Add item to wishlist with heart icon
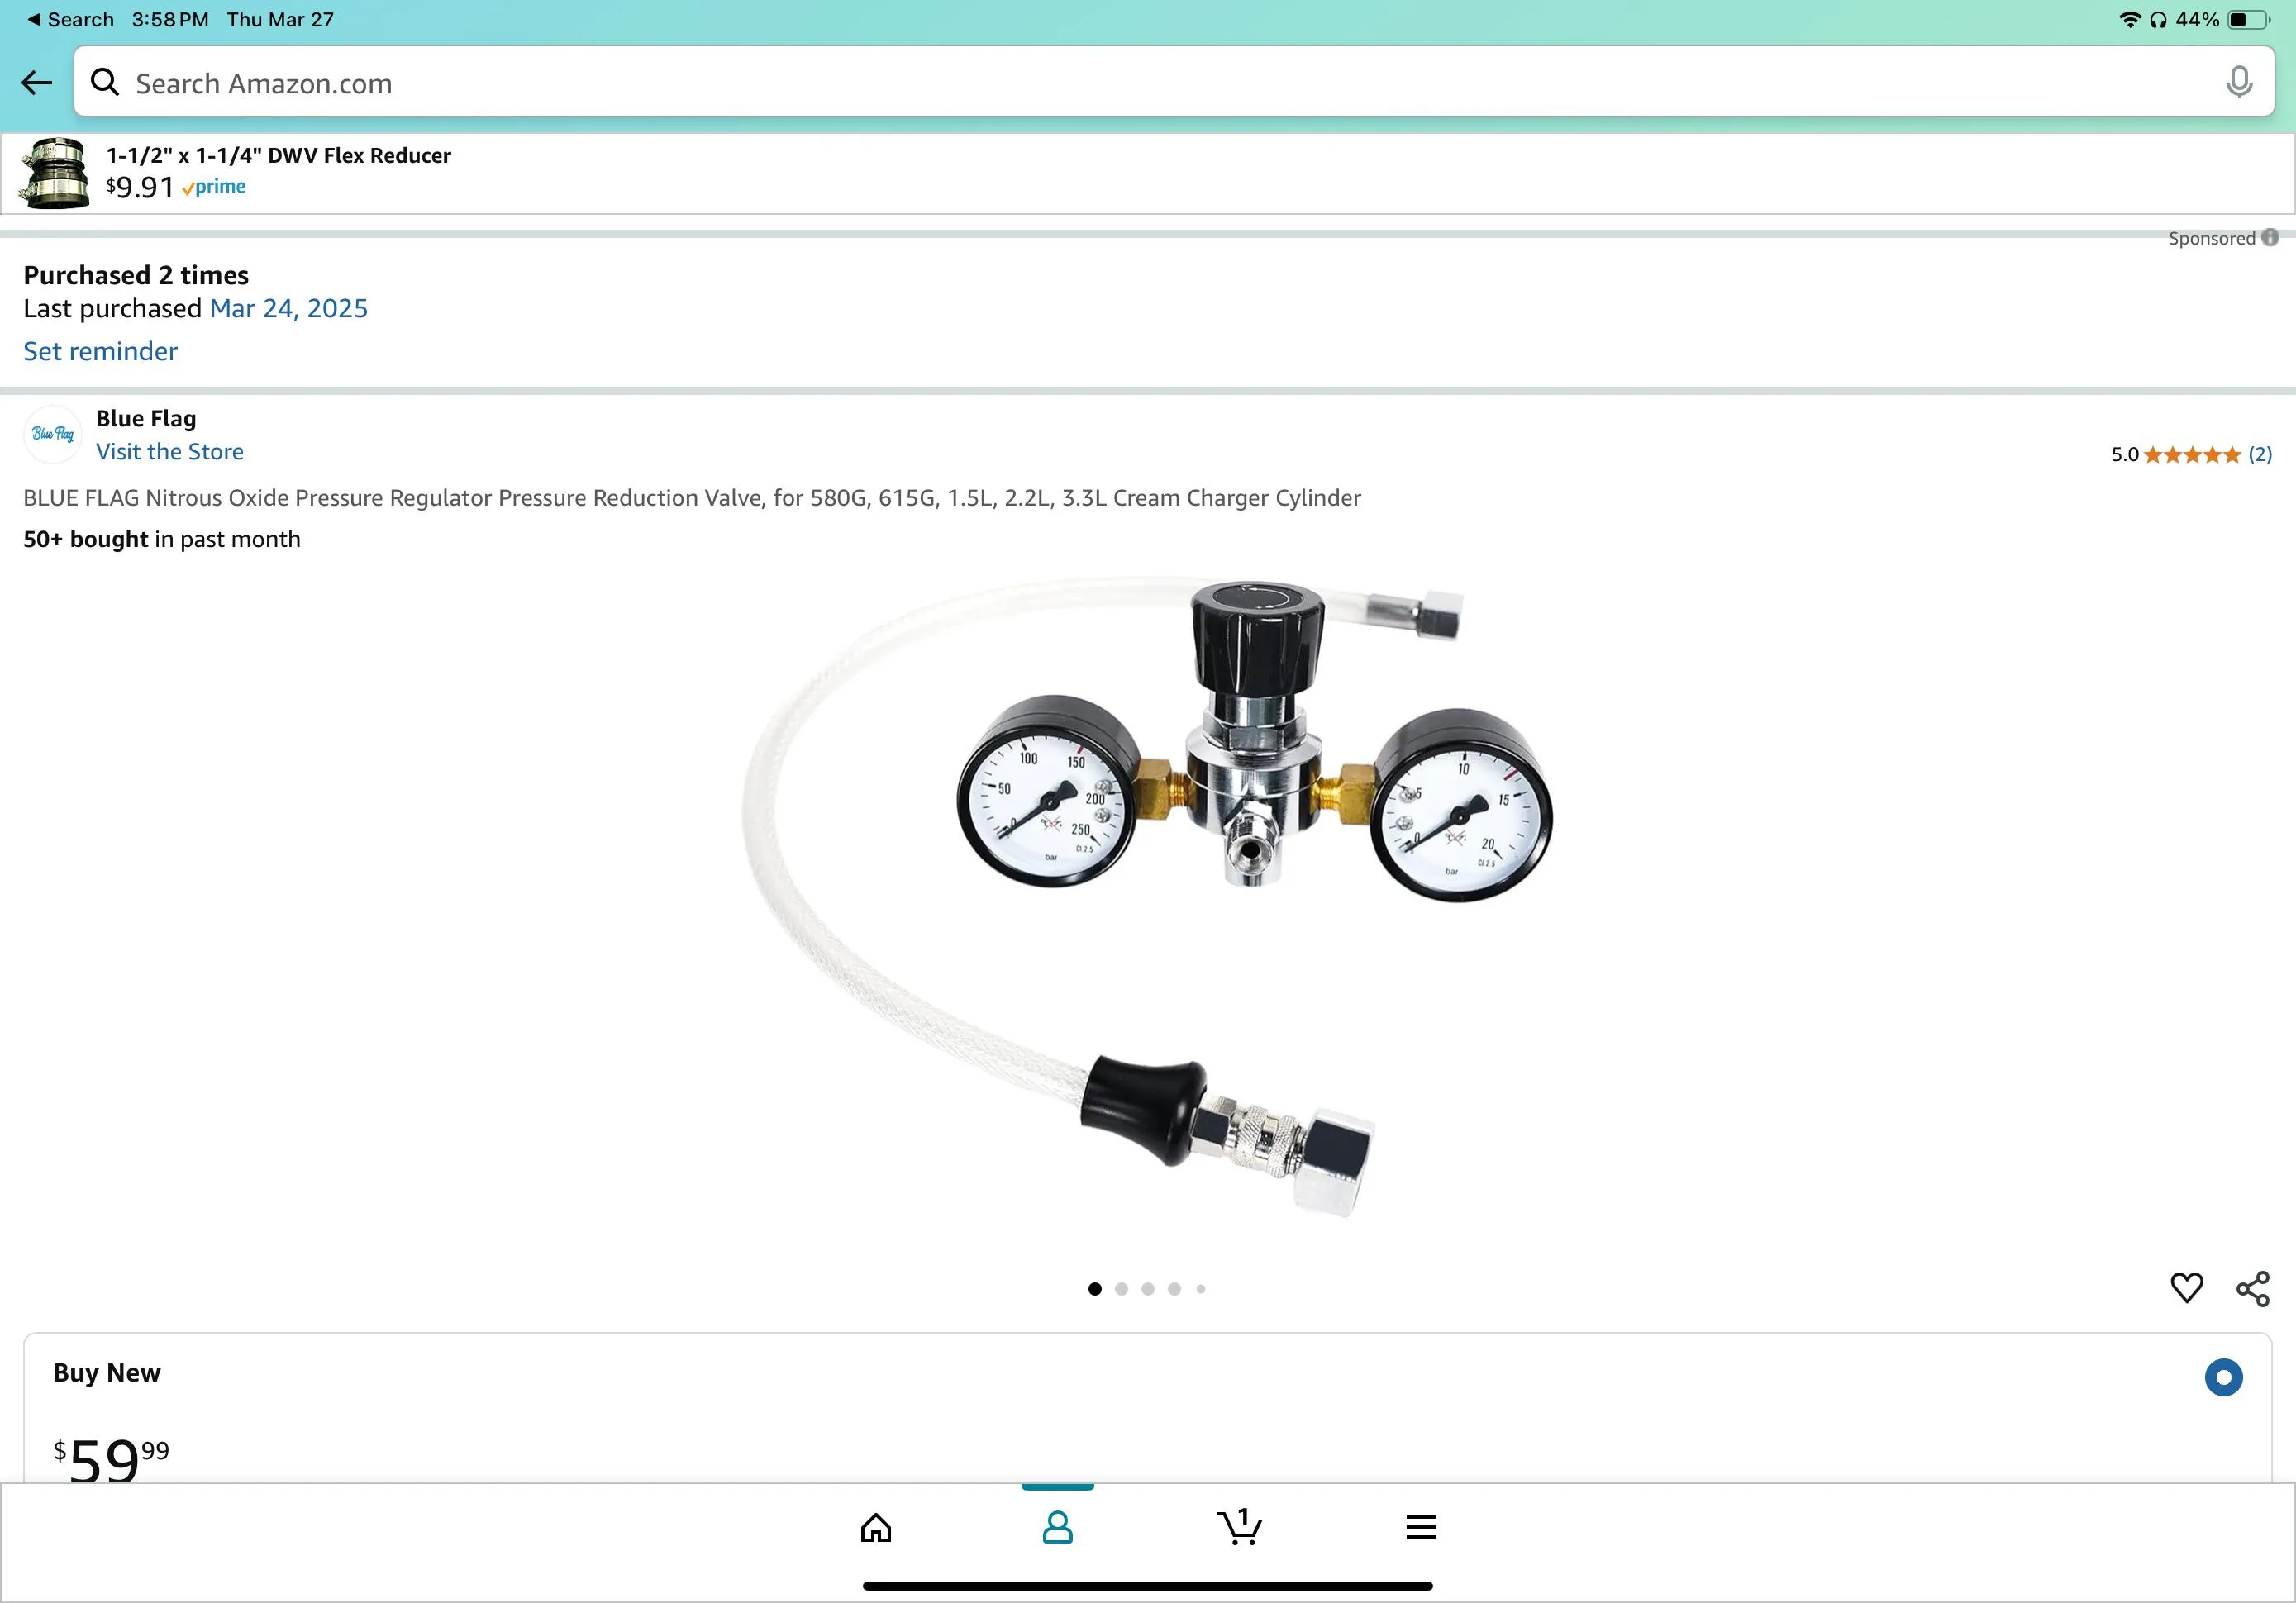Image resolution: width=2296 pixels, height=1603 pixels. 2186,1288
